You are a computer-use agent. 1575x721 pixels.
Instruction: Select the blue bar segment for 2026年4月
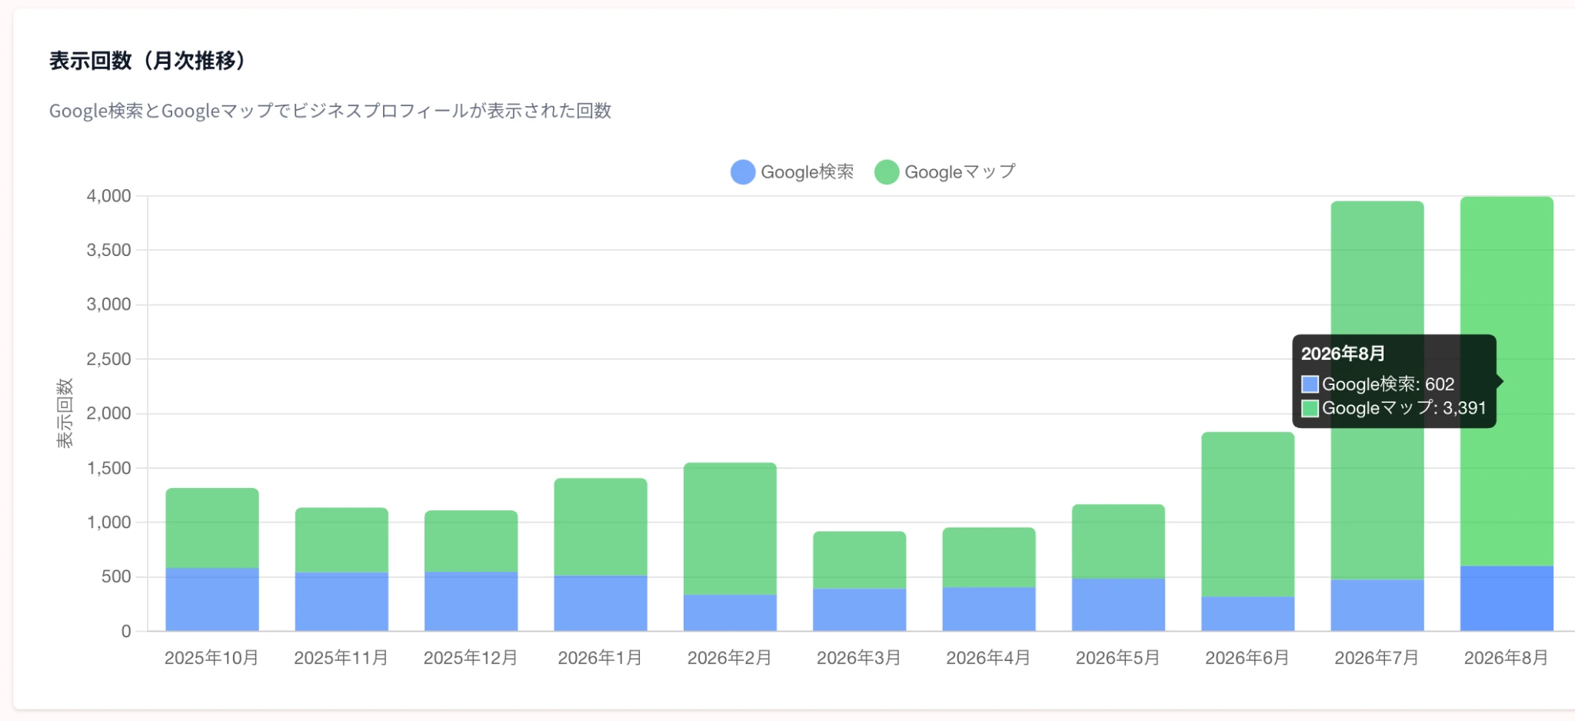989,610
